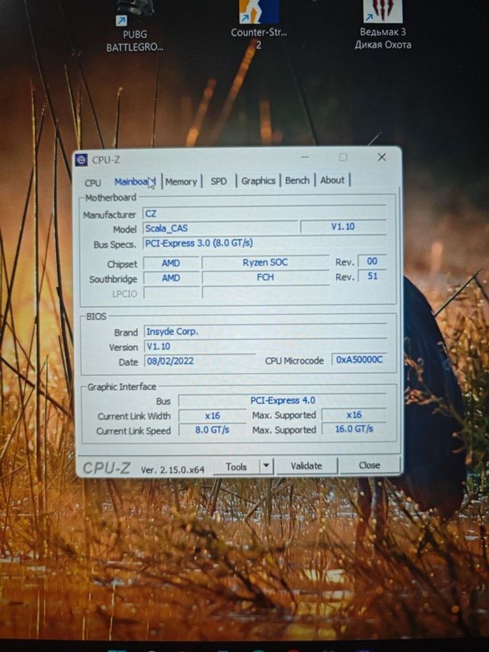Select the Mainboard tab
Image resolution: width=489 pixels, height=652 pixels.
[x=134, y=181]
